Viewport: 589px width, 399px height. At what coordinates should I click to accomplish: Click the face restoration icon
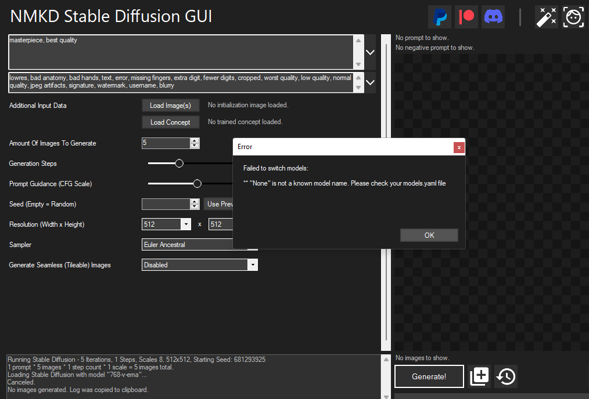click(x=574, y=17)
